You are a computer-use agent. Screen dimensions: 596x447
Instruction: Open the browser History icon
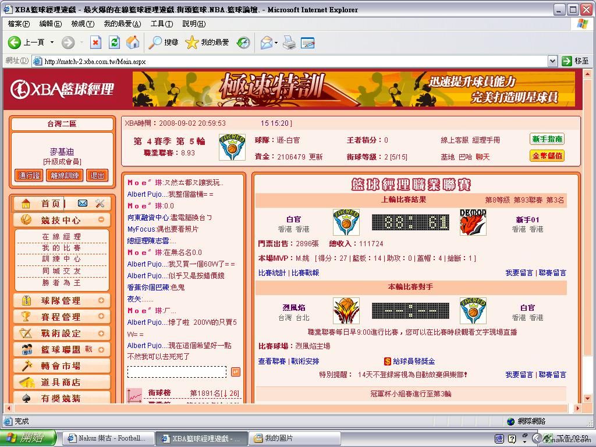243,42
